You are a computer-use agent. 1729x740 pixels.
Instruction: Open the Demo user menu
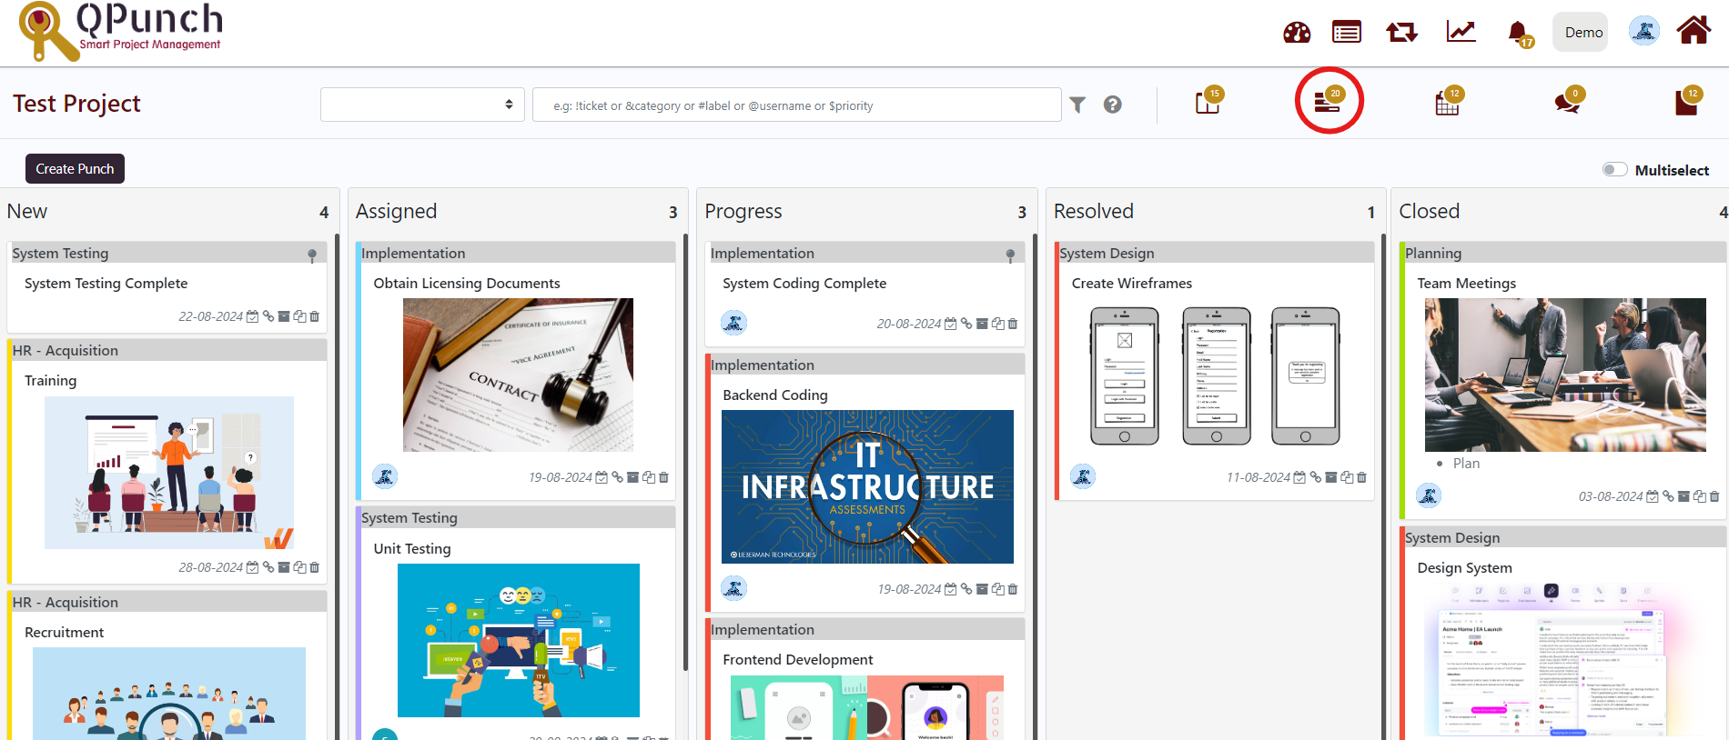[x=1583, y=32]
